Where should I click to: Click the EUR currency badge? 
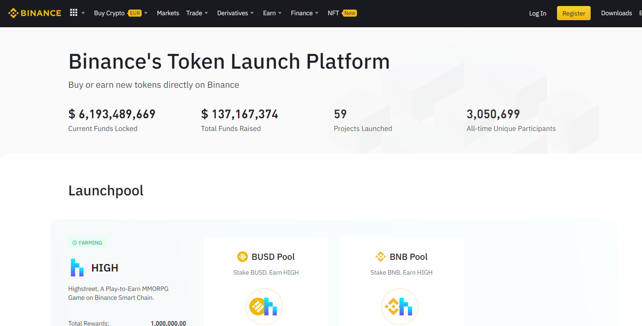(x=135, y=13)
